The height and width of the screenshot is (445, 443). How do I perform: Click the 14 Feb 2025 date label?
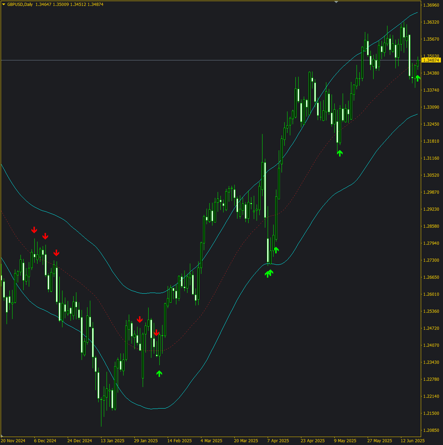[179, 441]
